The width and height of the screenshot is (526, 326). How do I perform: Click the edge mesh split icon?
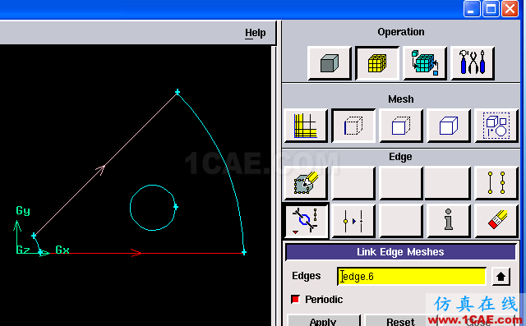click(x=353, y=221)
